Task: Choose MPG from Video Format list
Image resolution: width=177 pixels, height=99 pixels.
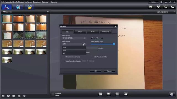Action: (x=74, y=47)
